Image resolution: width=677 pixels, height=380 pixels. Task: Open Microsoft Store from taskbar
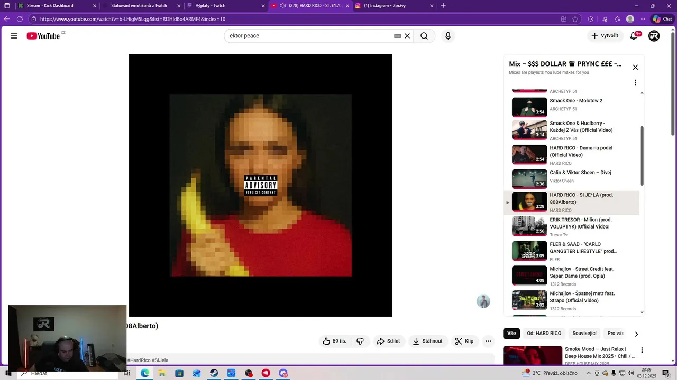click(x=179, y=373)
